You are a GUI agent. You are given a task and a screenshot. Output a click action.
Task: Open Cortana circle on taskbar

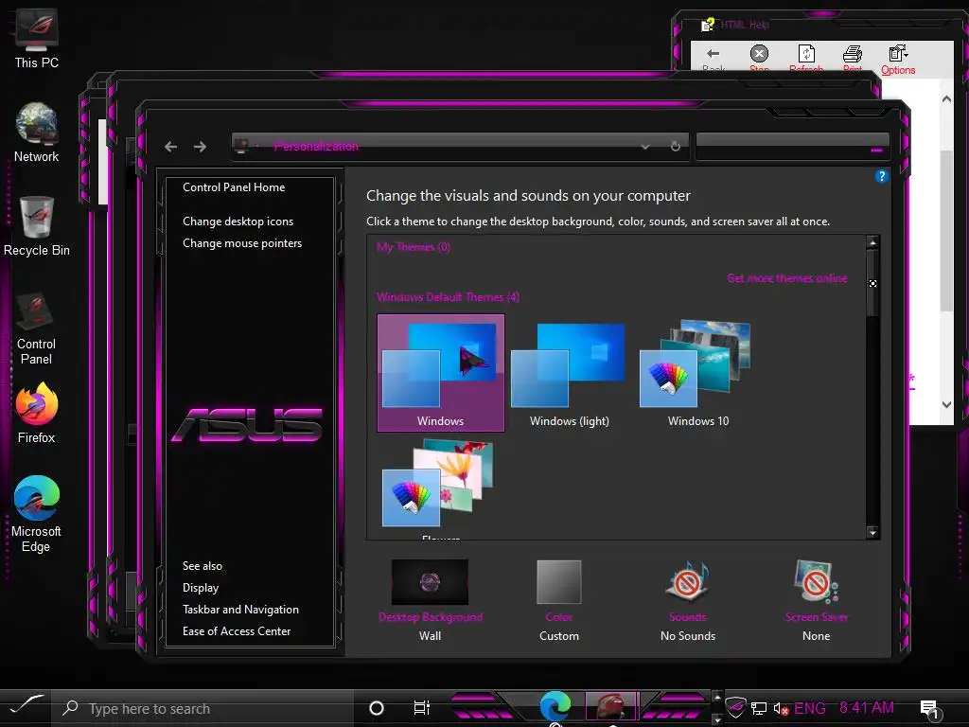point(376,708)
